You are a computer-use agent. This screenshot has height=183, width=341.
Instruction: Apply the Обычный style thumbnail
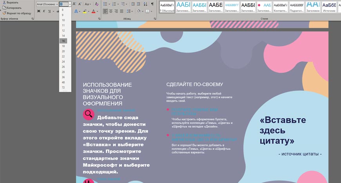point(167,8)
